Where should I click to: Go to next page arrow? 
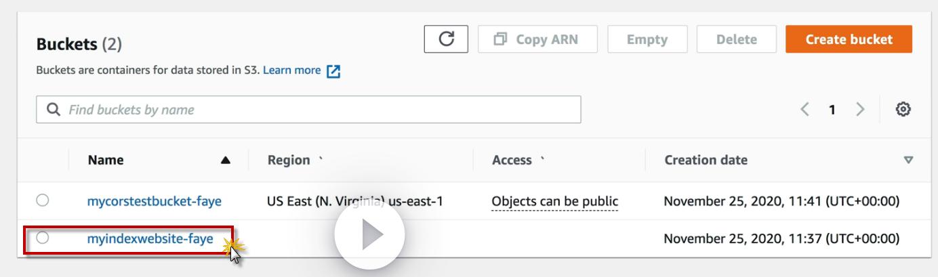(x=859, y=109)
